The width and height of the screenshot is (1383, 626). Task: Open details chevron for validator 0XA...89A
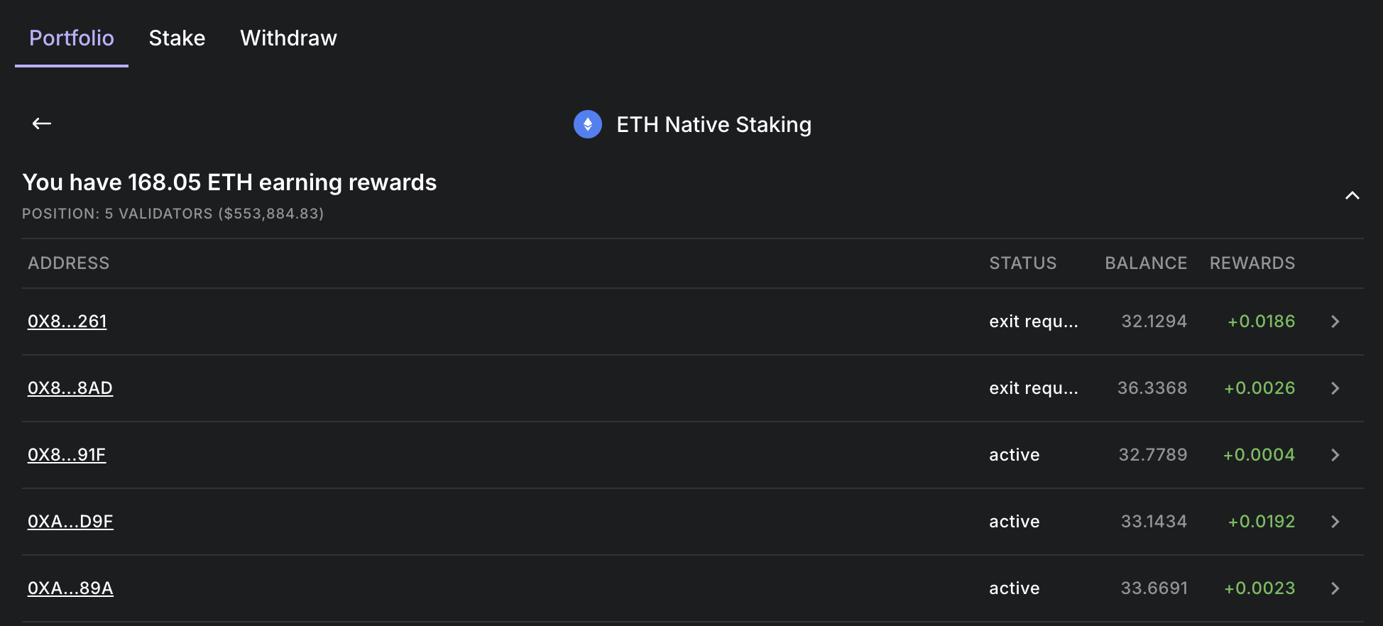click(x=1335, y=588)
